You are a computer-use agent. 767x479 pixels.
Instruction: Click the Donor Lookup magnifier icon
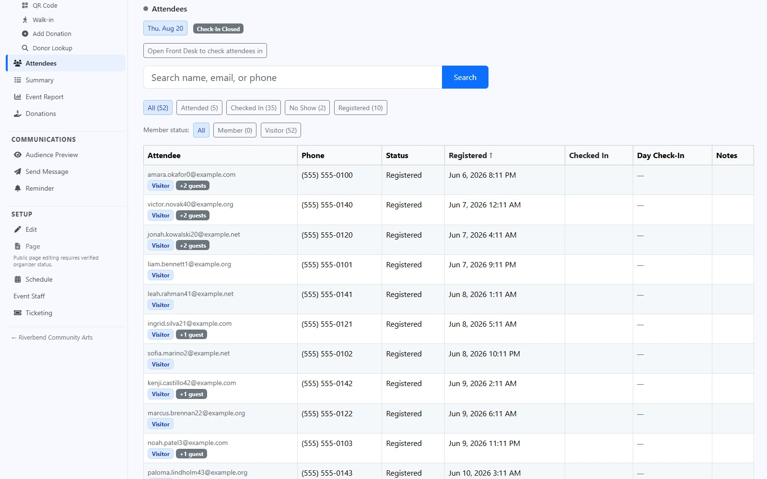point(25,48)
